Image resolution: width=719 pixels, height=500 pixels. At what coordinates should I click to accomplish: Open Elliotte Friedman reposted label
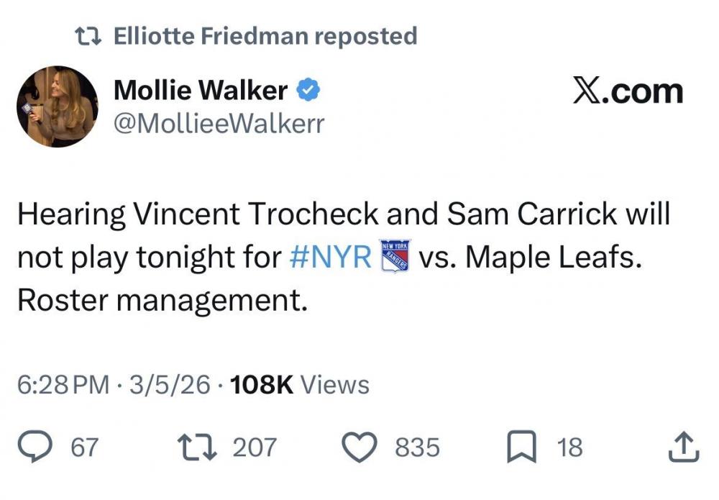(x=265, y=36)
